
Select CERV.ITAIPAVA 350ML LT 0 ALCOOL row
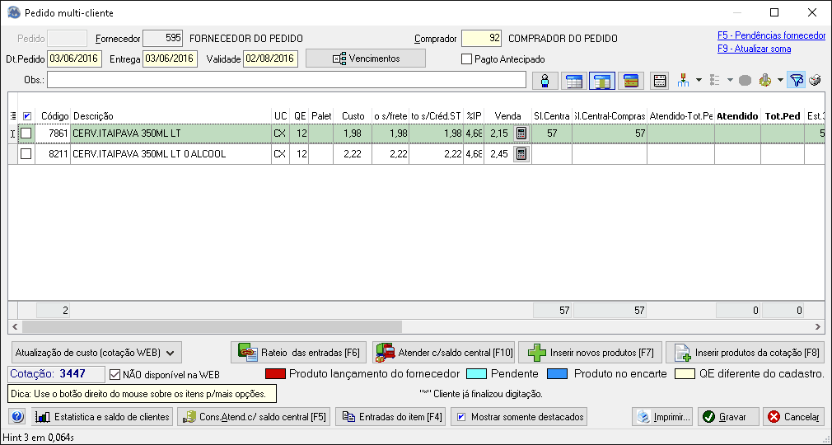[x=416, y=154]
